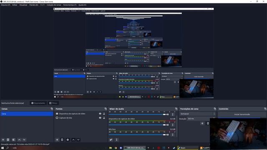Mute the Dispositivo de captura de vídeo audio
The image size is (267, 150).
(168, 125)
